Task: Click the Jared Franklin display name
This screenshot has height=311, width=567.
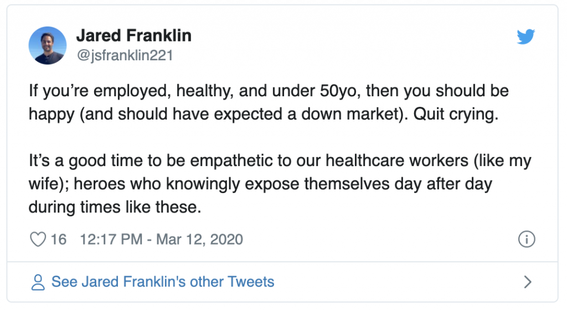Action: click(x=133, y=36)
